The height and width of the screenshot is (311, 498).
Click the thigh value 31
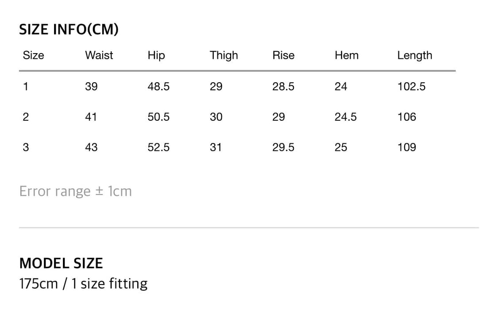pos(216,147)
